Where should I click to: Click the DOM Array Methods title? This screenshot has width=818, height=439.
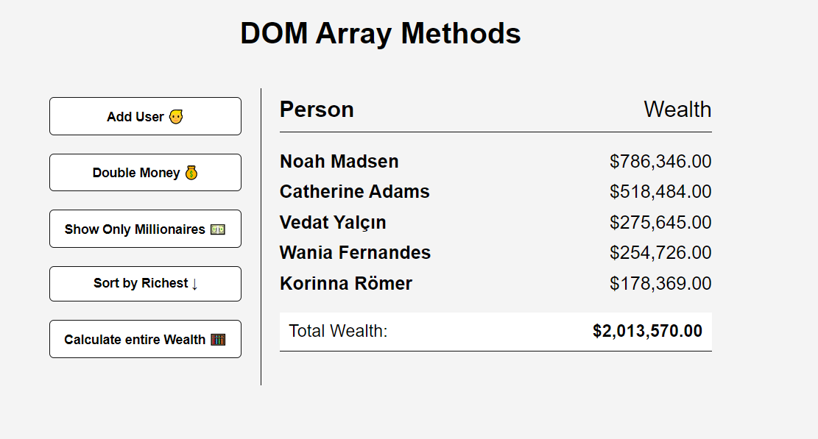[x=381, y=33]
